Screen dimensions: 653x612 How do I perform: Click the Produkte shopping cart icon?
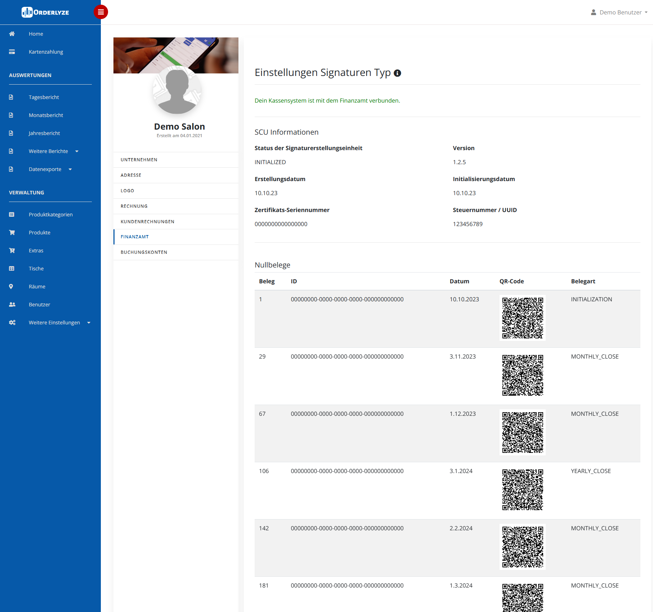[x=12, y=233]
